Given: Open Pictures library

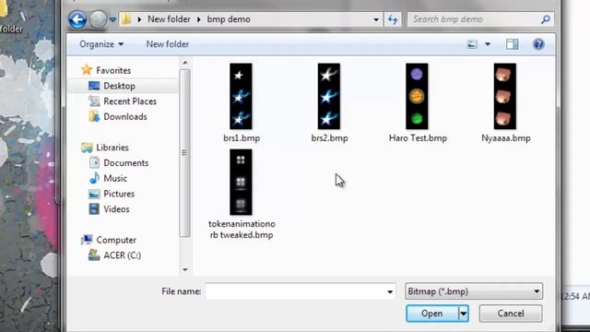Looking at the screenshot, I should (119, 194).
